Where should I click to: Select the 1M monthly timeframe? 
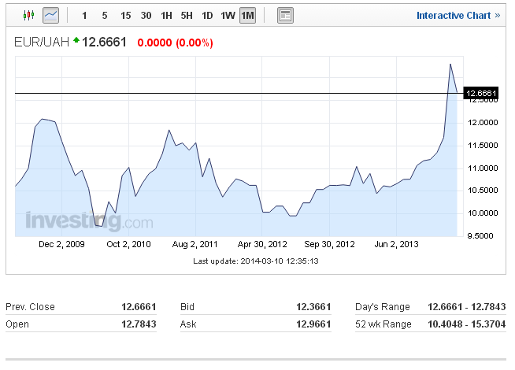point(247,16)
